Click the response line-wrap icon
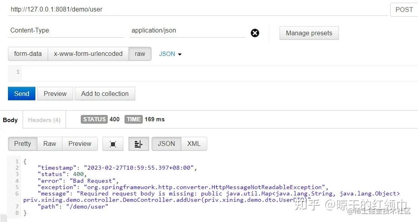418x222 pixels. [139, 144]
